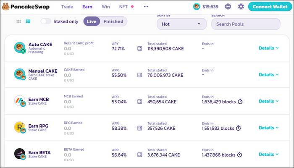Click the 113,390,508 CAKE total staked
This screenshot has width=294, height=168.
(165, 49)
